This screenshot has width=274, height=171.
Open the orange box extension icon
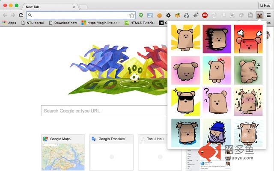click(177, 15)
